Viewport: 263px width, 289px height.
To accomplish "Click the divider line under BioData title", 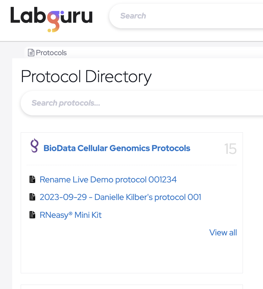I will (x=132, y=165).
